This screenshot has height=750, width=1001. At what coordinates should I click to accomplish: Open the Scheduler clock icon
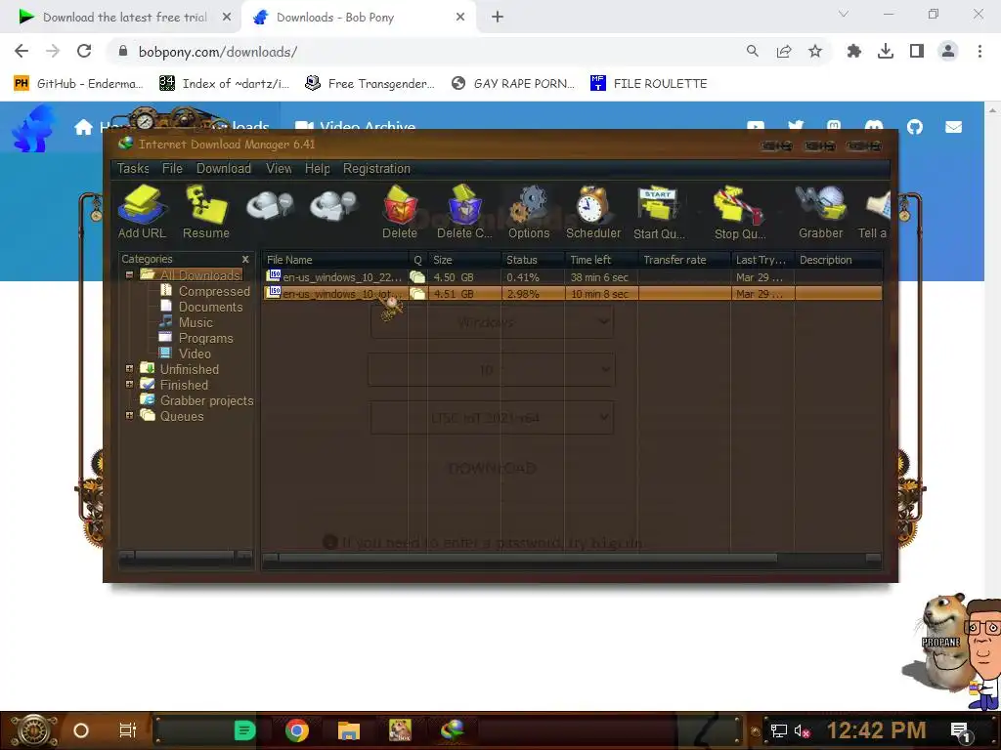pos(593,212)
